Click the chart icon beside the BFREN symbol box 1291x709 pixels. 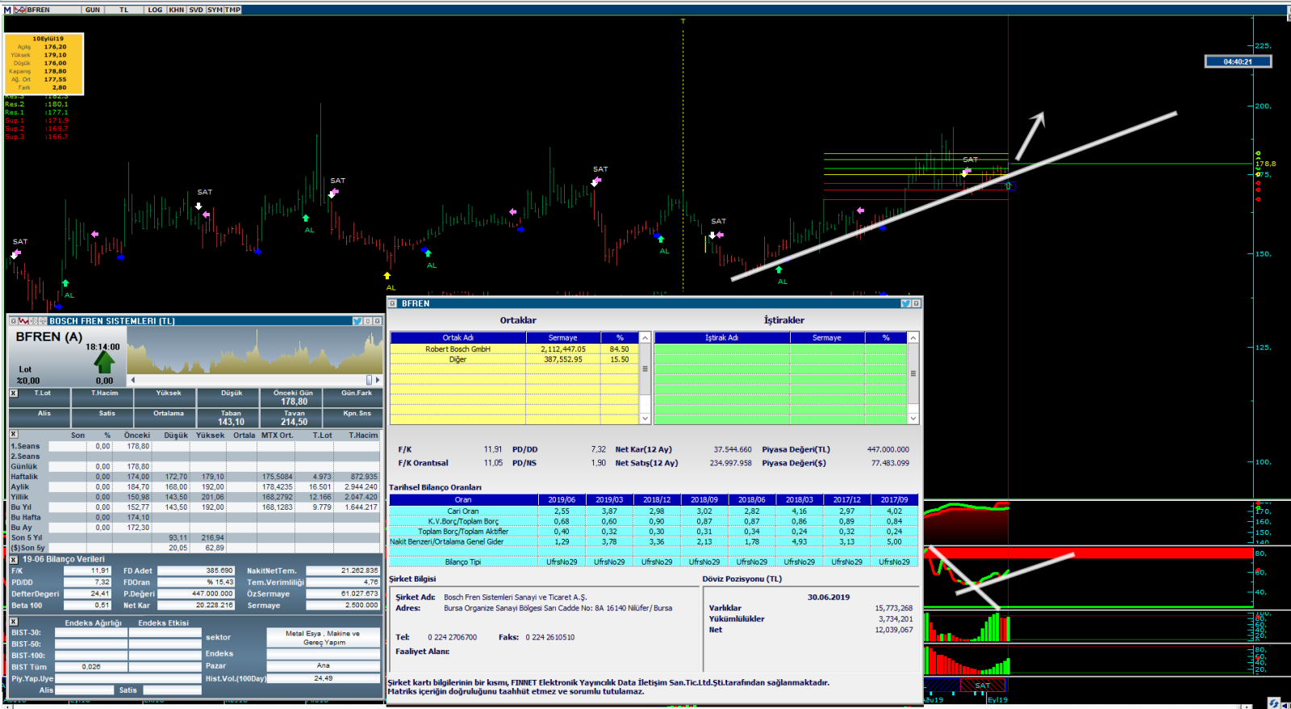20,10
